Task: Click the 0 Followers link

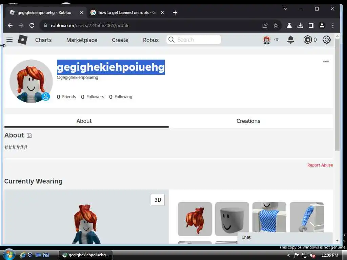Action: [x=93, y=97]
